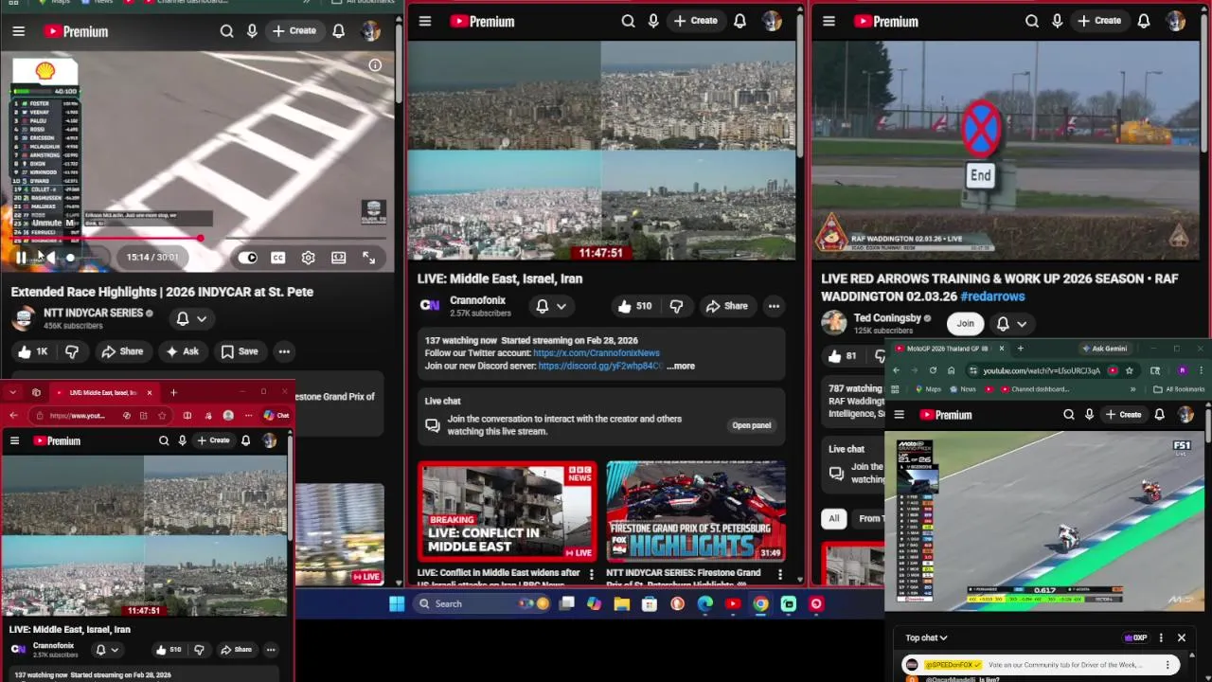Show hidden bookmarks via Chrome overflow chevron

pyautogui.click(x=1132, y=389)
